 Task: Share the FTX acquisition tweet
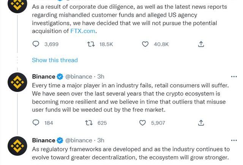201,44
